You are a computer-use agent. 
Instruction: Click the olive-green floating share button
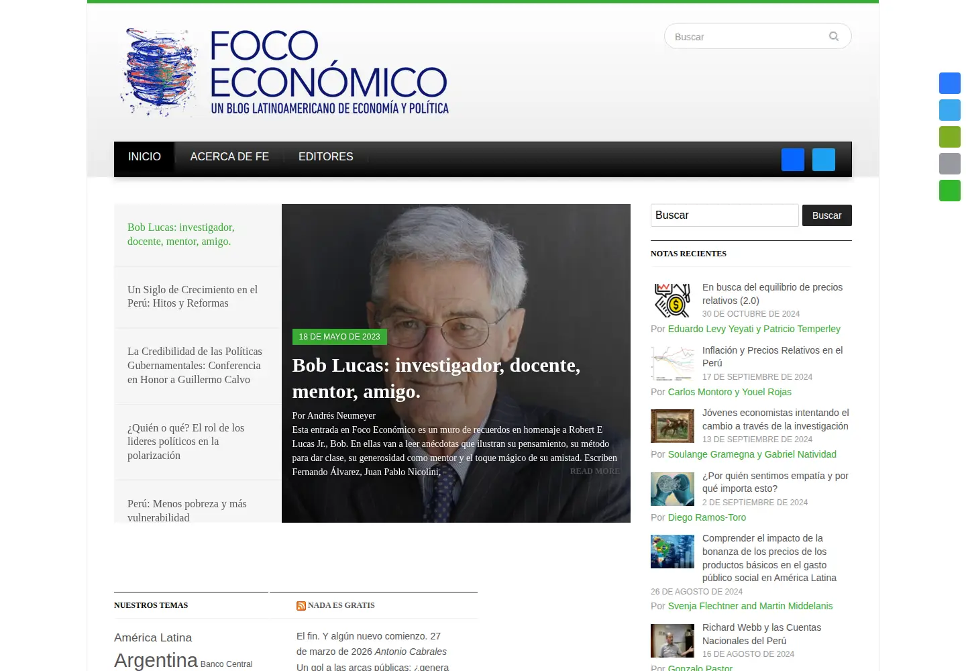point(950,137)
